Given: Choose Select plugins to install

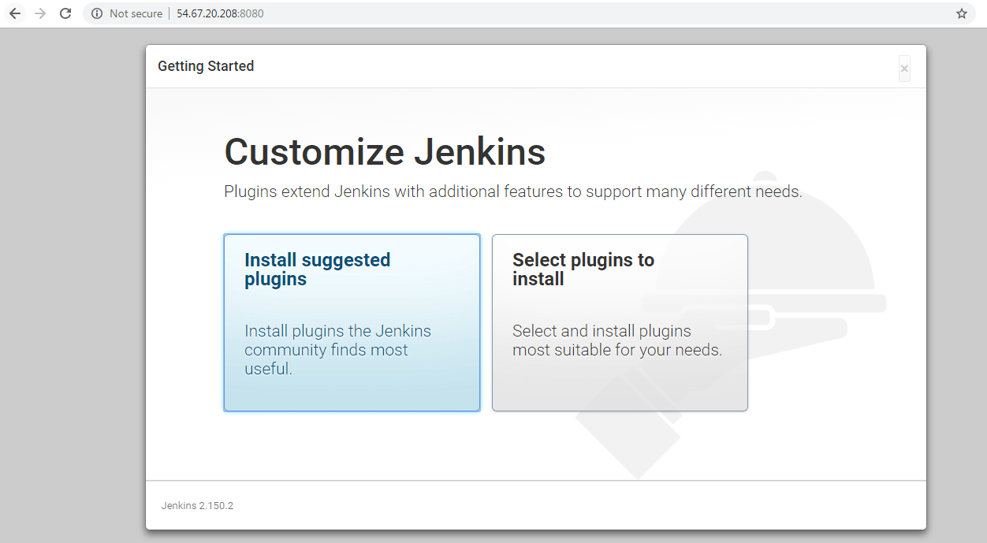Looking at the screenshot, I should 620,322.
